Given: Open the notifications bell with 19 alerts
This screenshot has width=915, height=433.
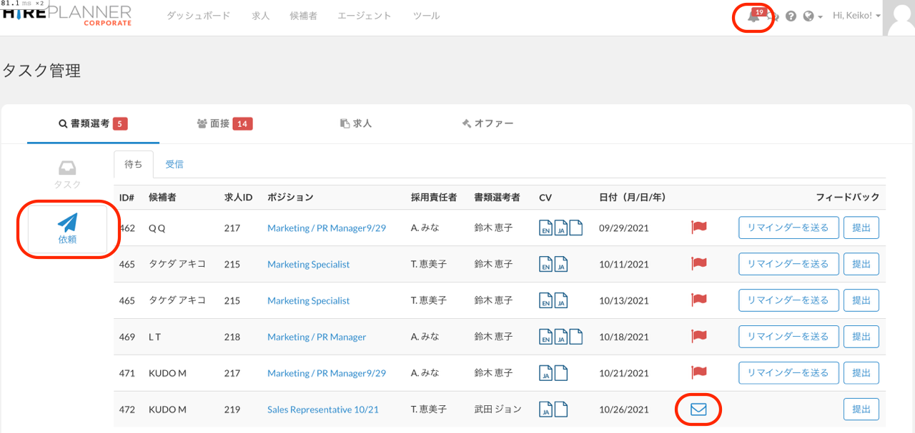Looking at the screenshot, I should [x=753, y=16].
